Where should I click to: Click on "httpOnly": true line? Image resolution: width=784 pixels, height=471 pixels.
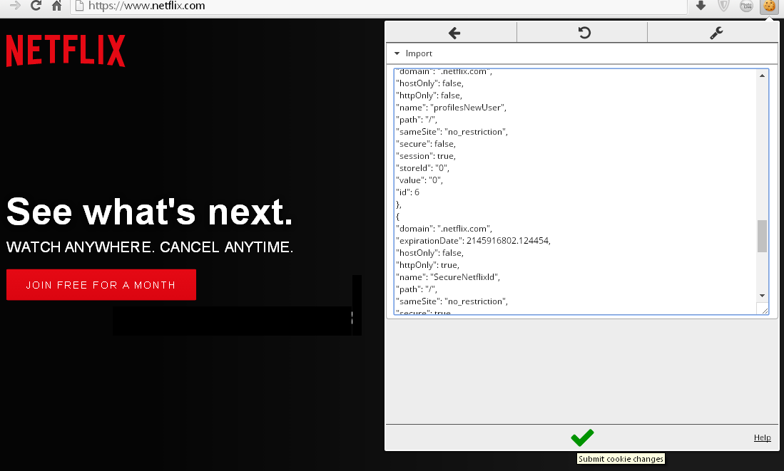[x=427, y=265]
